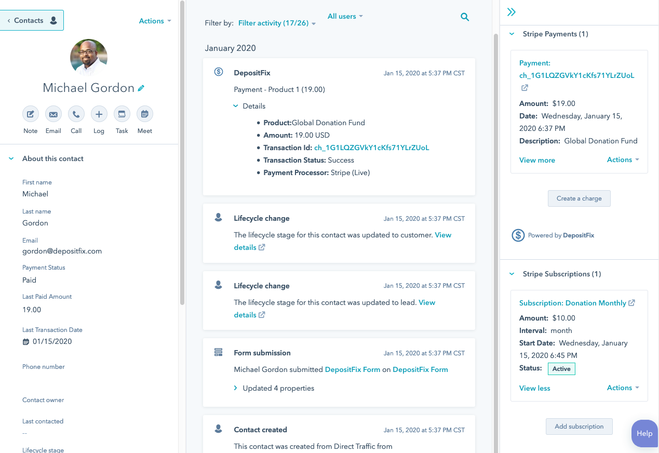Viewport: 659px width, 453px height.
Task: Open external link icon next to Subscription Donation Monthly
Action: click(x=632, y=302)
